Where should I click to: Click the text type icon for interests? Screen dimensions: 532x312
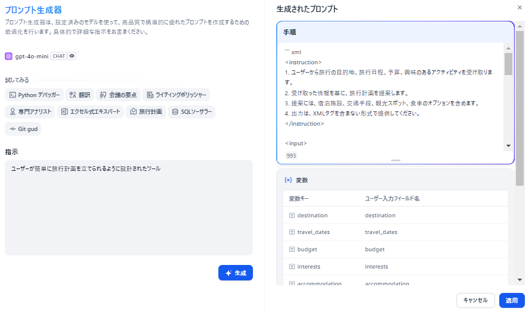(292, 267)
